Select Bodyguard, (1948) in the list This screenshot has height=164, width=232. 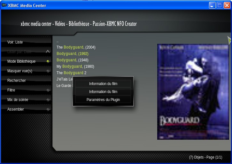(72, 60)
